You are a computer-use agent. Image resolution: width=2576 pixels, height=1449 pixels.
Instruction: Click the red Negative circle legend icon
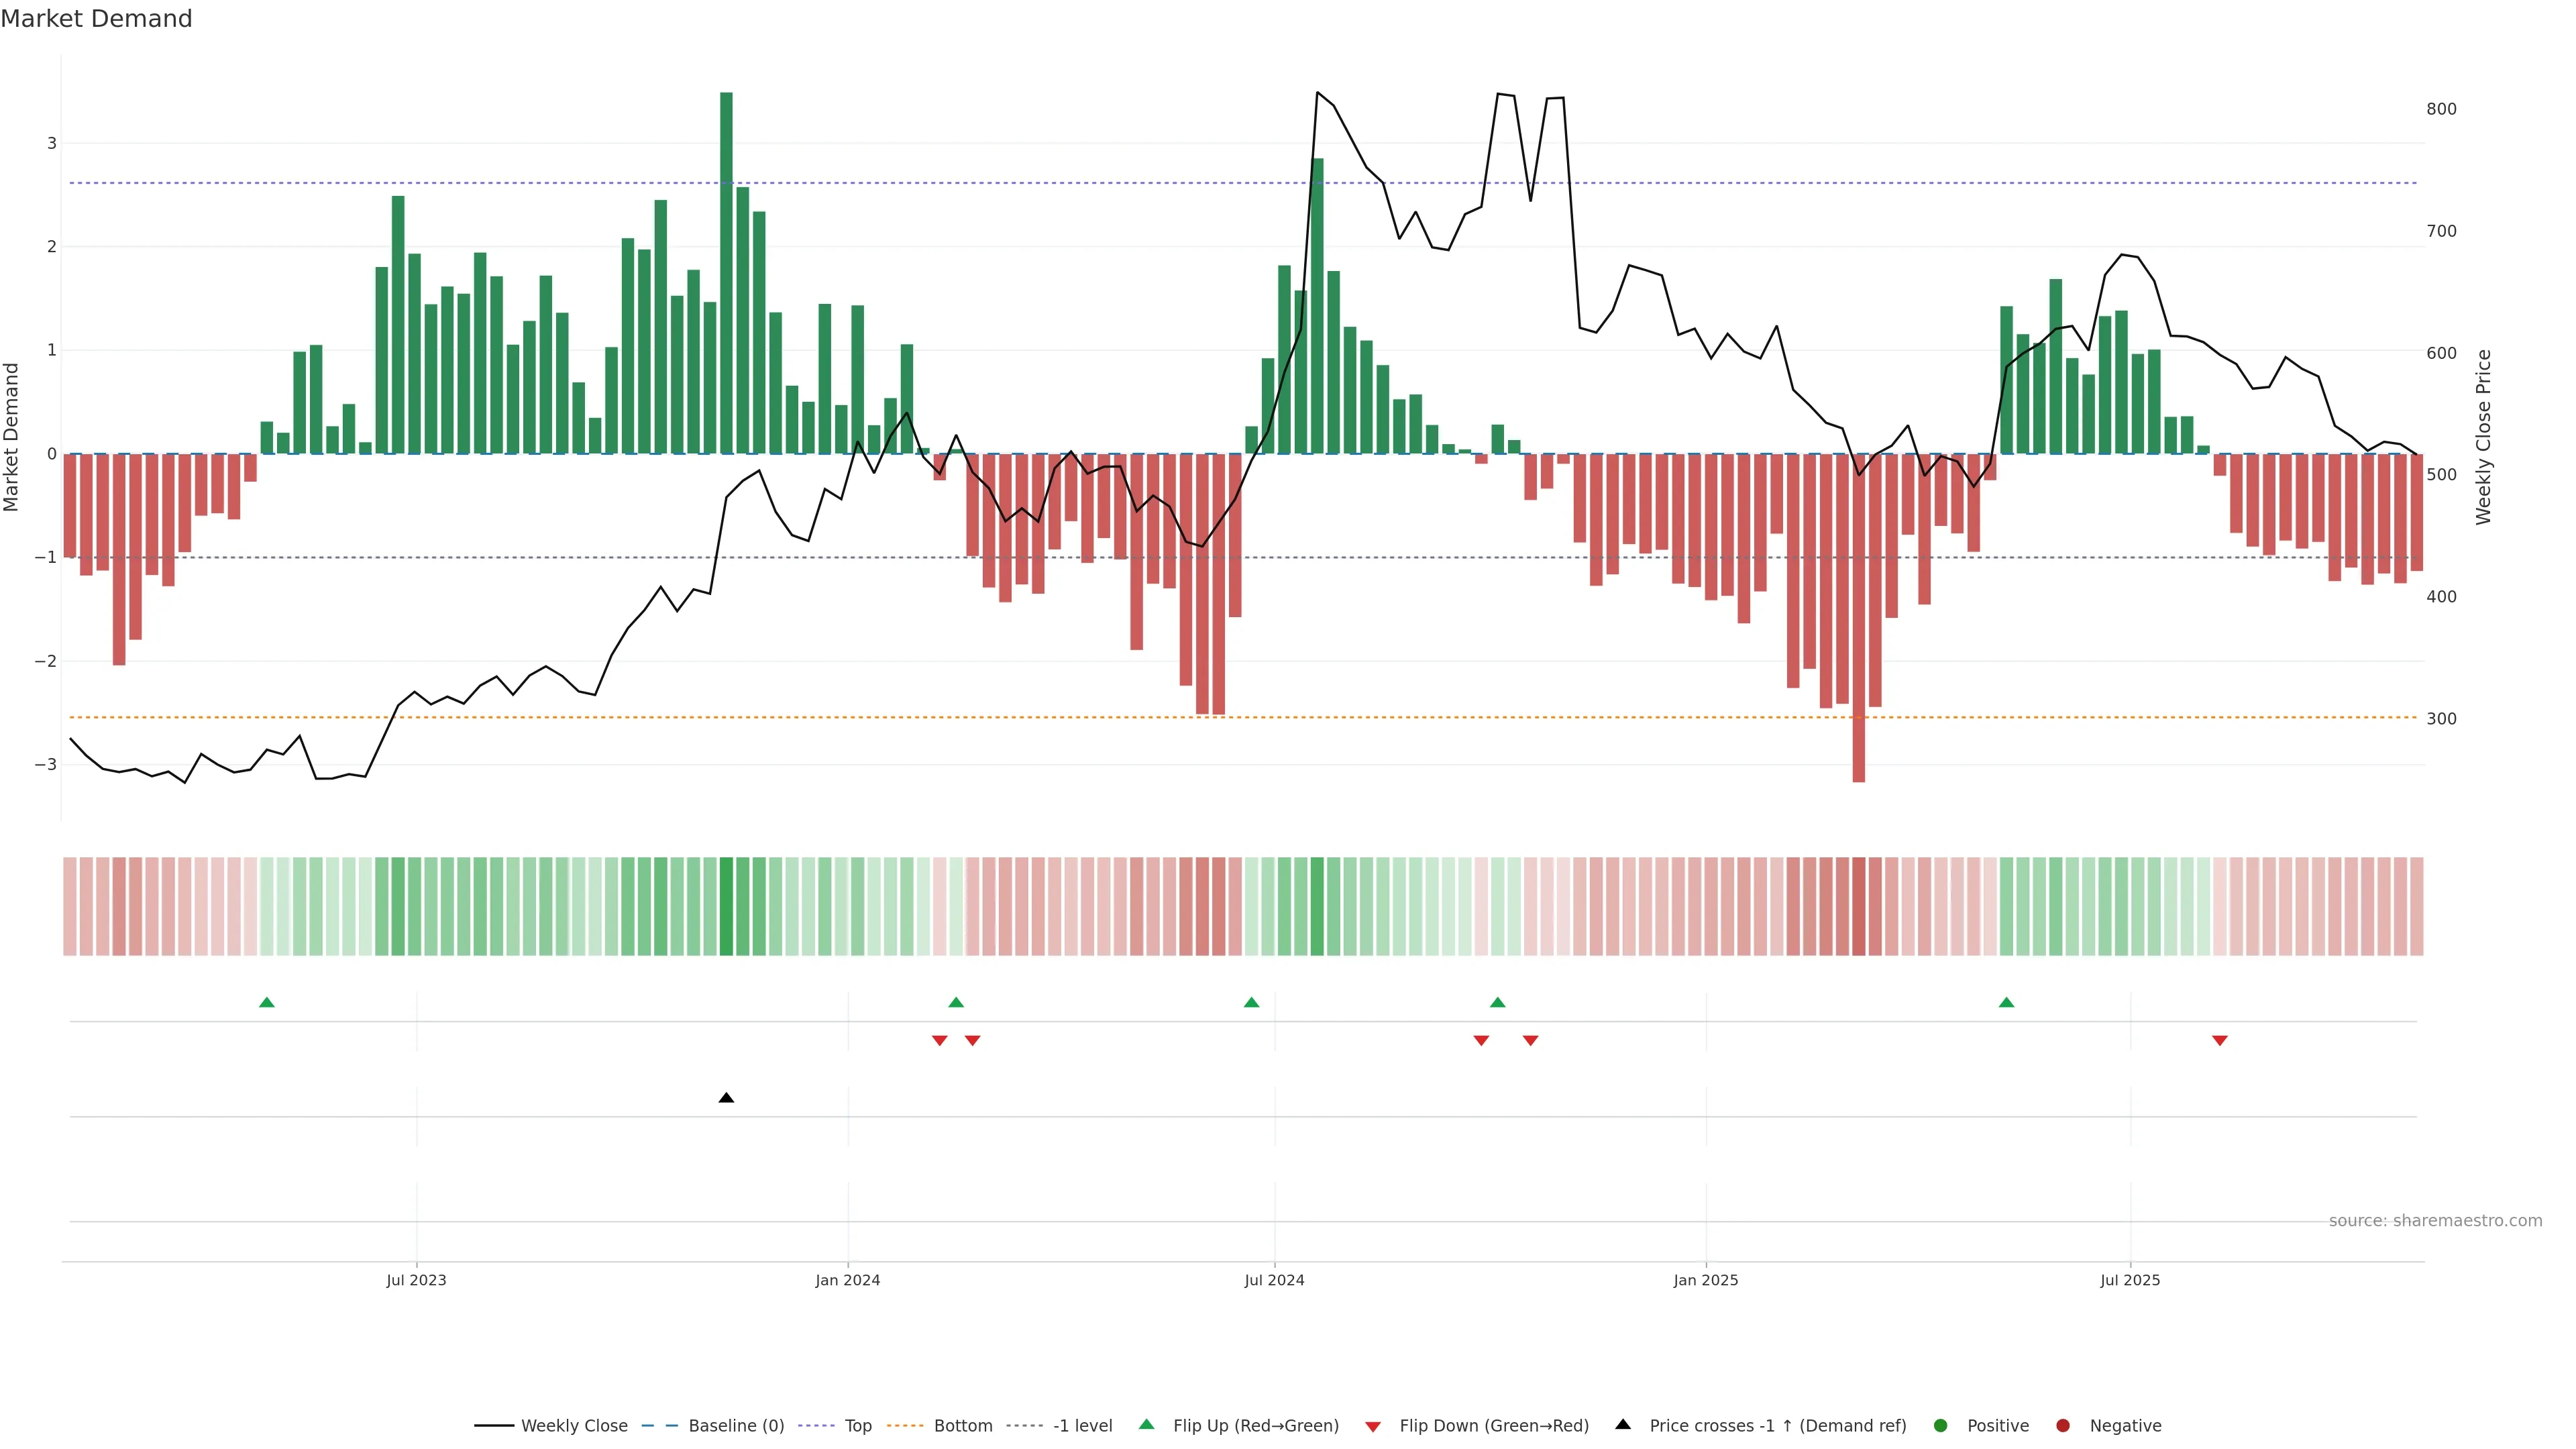pyautogui.click(x=2063, y=1425)
